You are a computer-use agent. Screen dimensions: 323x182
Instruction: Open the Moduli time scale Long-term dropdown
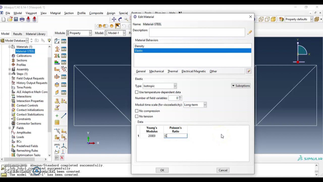[195, 105]
